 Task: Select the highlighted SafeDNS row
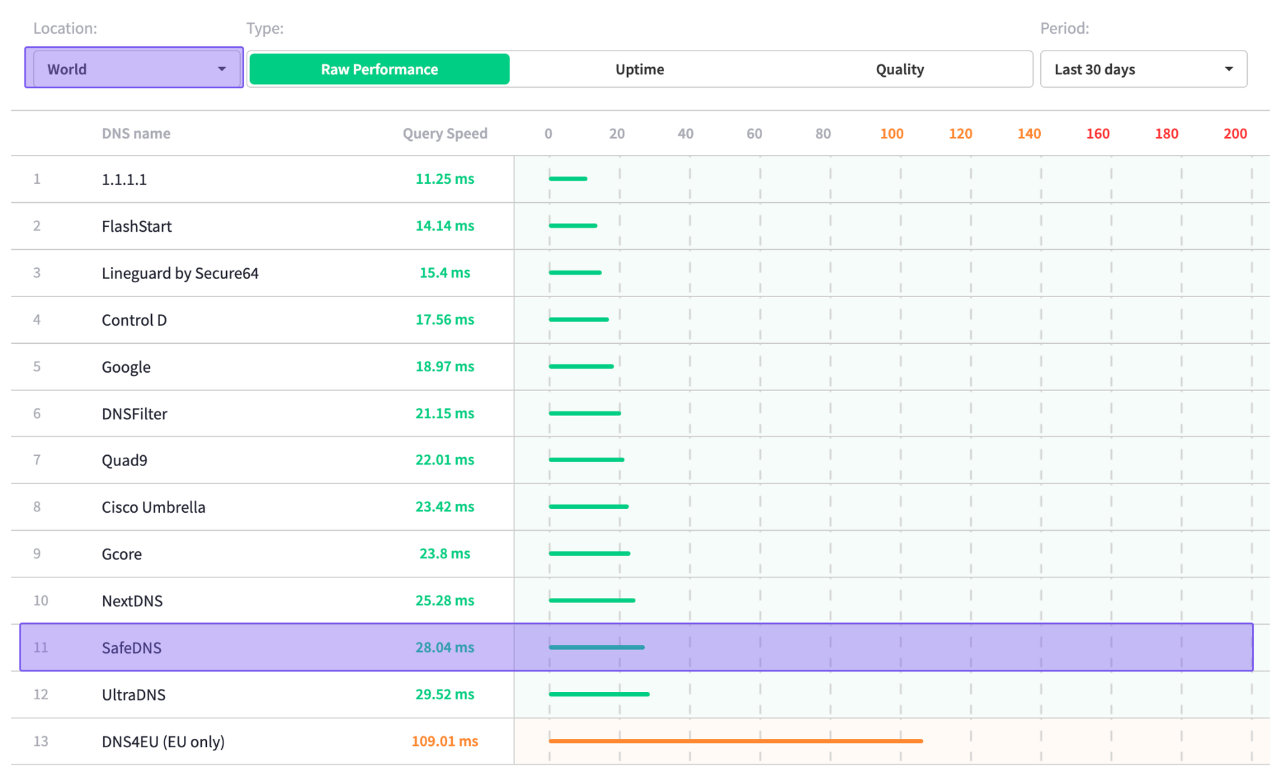131,647
